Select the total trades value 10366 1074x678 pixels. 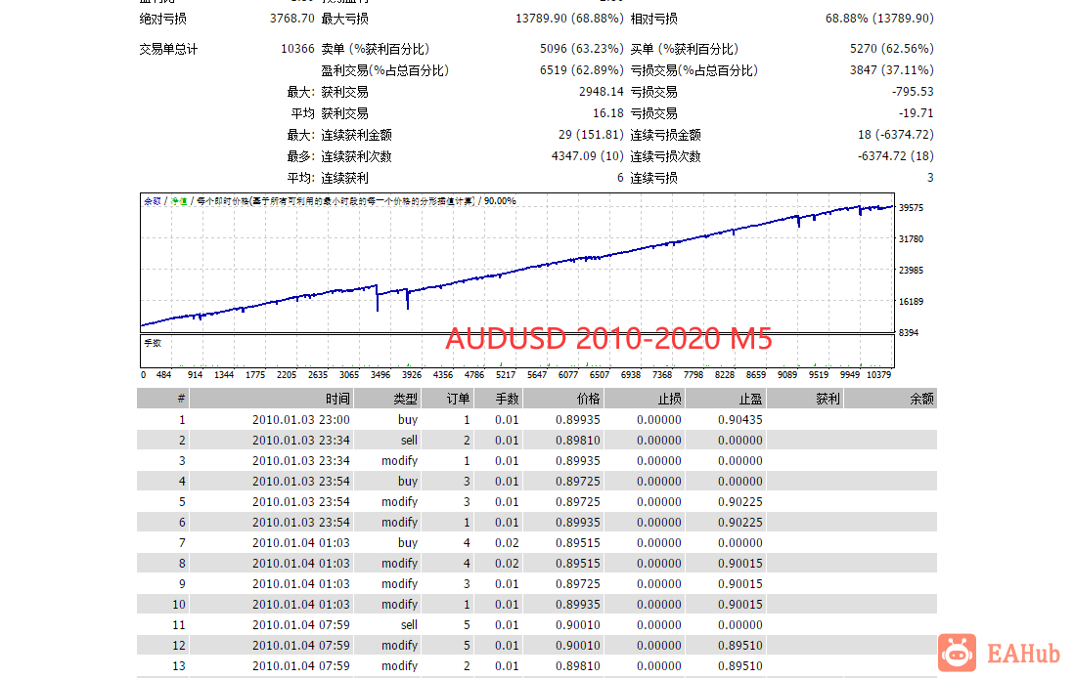pyautogui.click(x=297, y=49)
